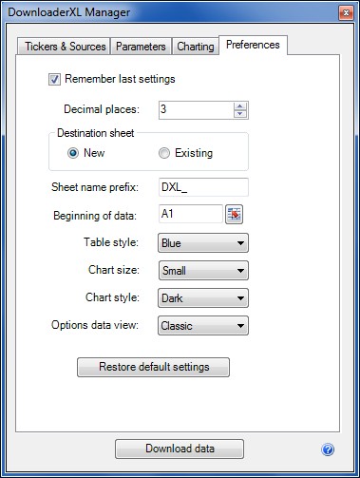Click the cell range selector icon
Screen dimensions: 360x478
(234, 215)
